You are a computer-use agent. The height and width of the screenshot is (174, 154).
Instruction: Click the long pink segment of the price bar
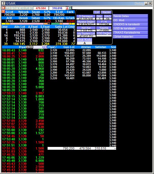click(x=27, y=24)
